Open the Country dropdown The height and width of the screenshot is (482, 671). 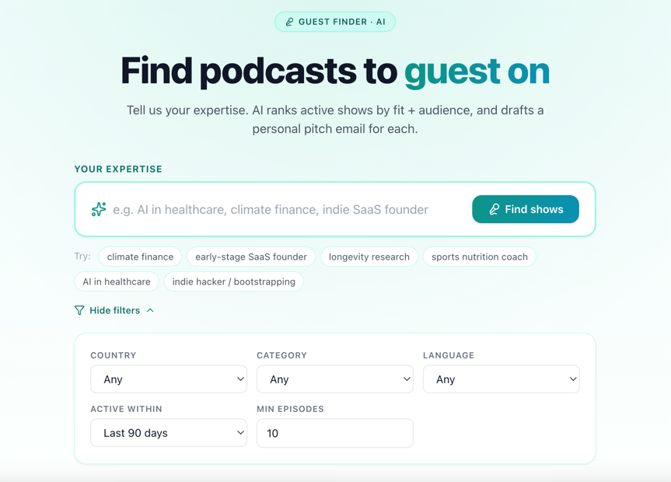(169, 379)
